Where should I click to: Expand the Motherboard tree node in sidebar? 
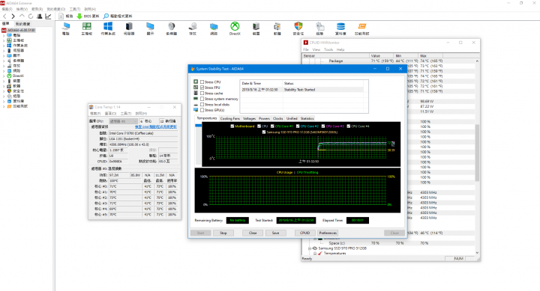pyautogui.click(x=4, y=40)
